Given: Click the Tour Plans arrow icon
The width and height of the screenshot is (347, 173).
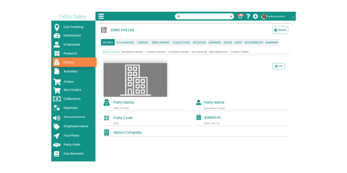Looking at the screenshot, I should tap(57, 136).
